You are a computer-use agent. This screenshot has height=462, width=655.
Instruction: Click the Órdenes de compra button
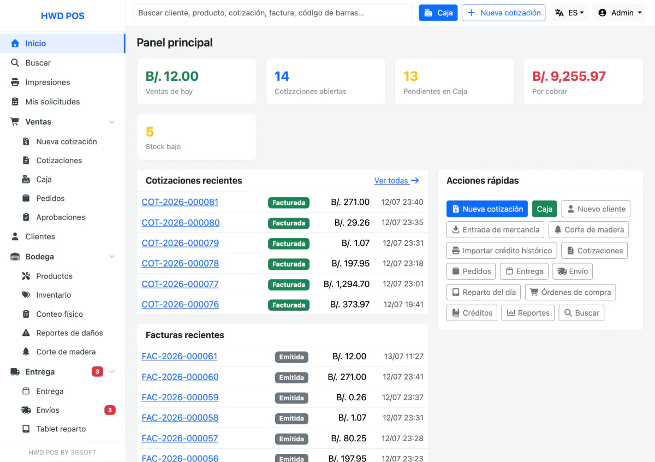click(570, 292)
